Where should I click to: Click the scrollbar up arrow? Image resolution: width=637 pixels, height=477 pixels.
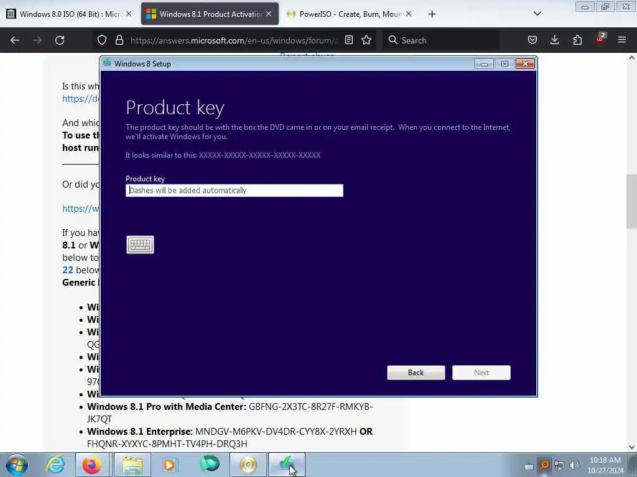[x=631, y=58]
